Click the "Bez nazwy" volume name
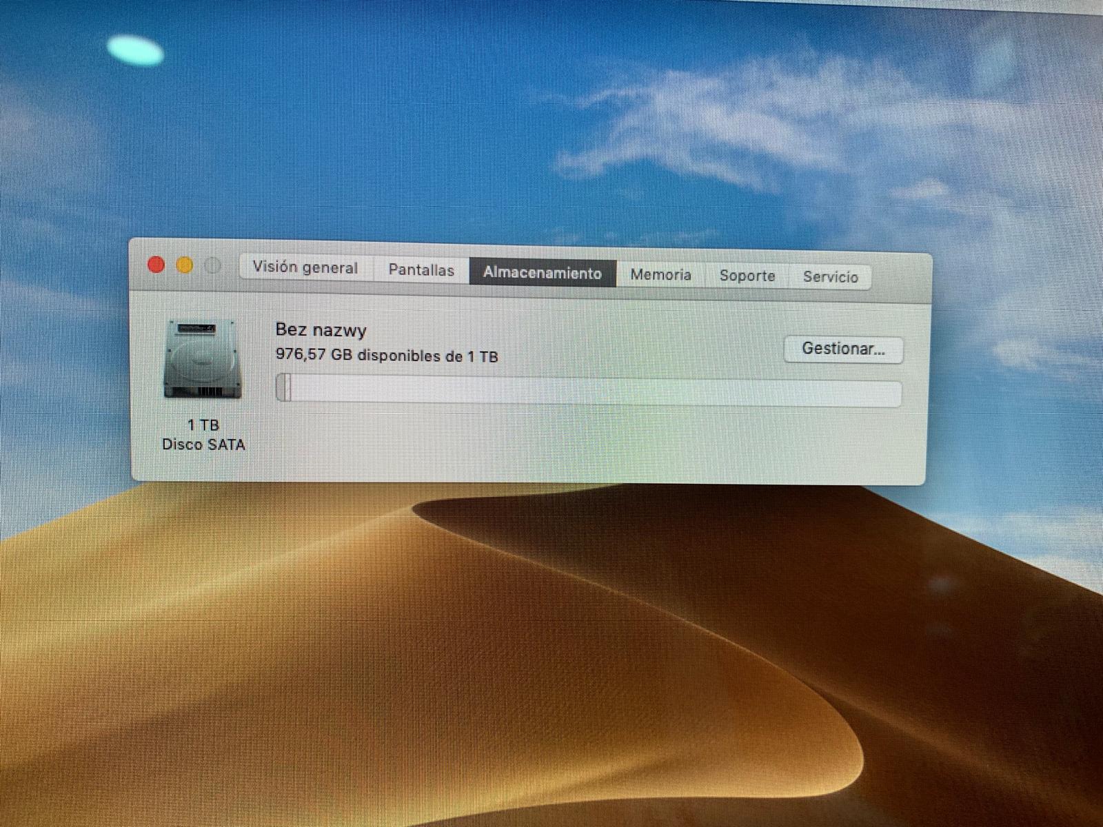This screenshot has height=827, width=1103. 321,330
